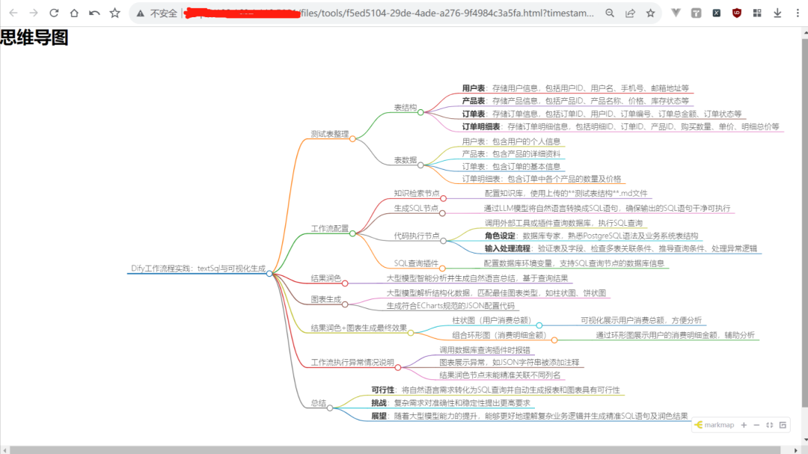Viewport: 808px width, 454px height.
Task: Collapse the SQL查询插件 node circle
Action: 442,268
